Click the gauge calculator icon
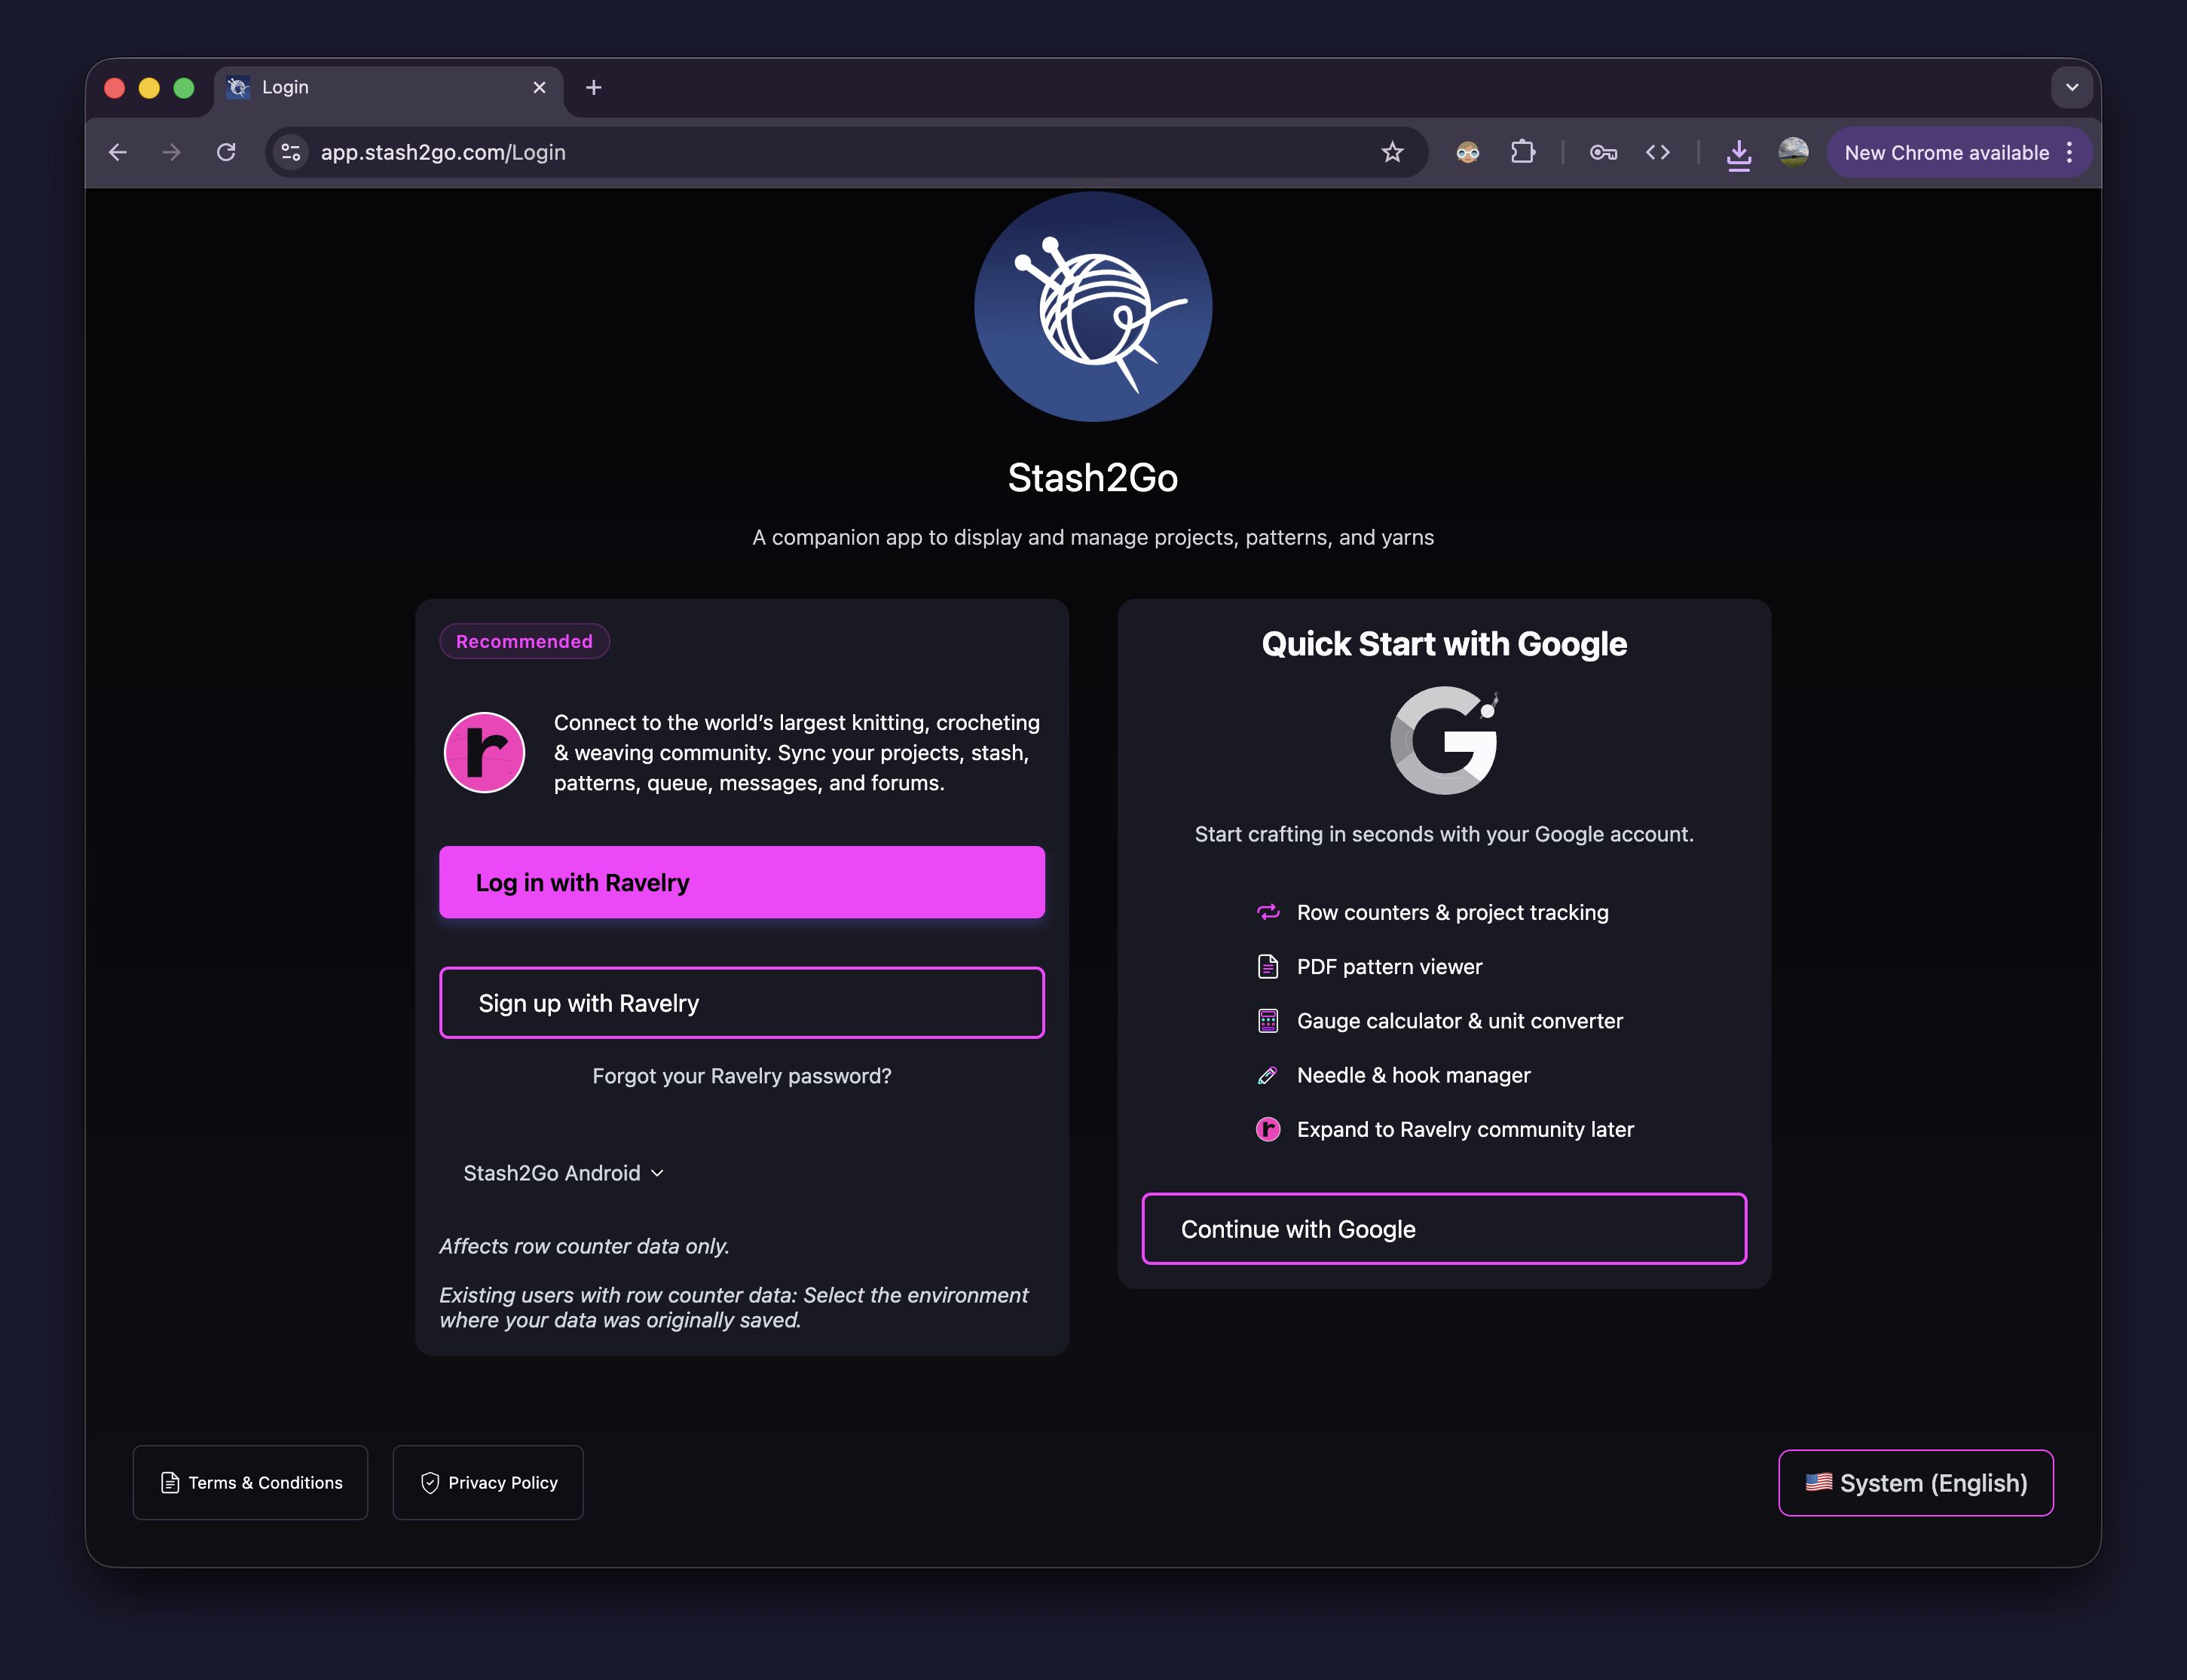 1268,1020
